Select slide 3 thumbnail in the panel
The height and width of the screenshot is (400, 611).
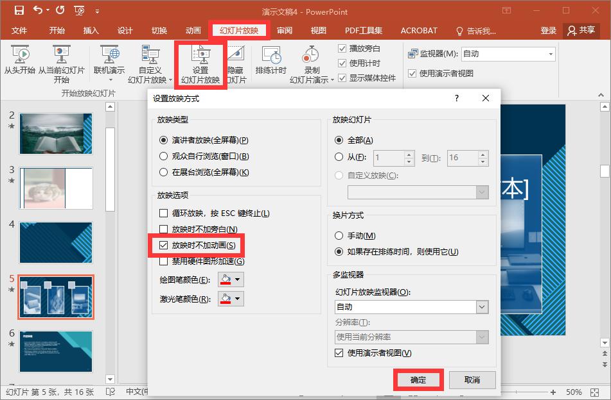coord(55,189)
